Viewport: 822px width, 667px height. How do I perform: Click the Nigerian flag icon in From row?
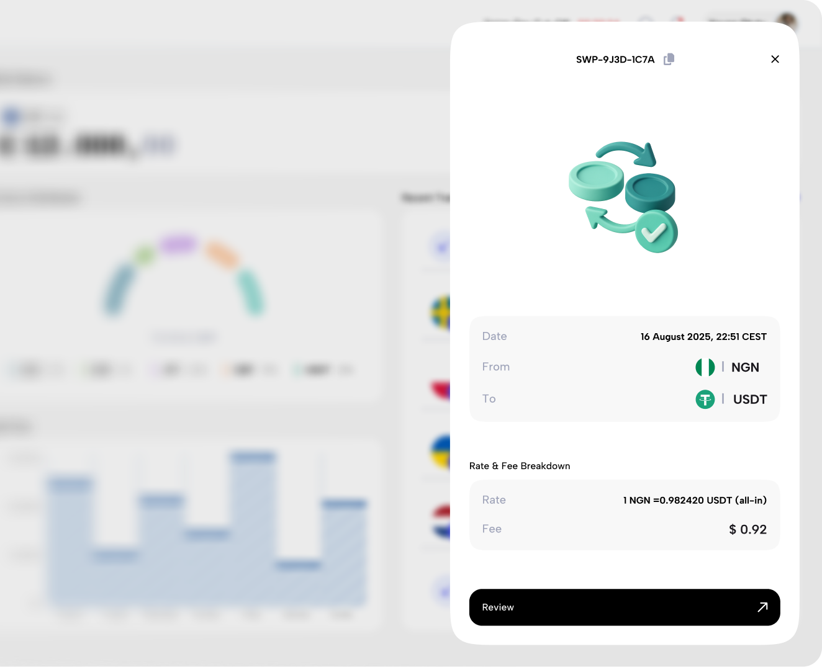coord(705,367)
